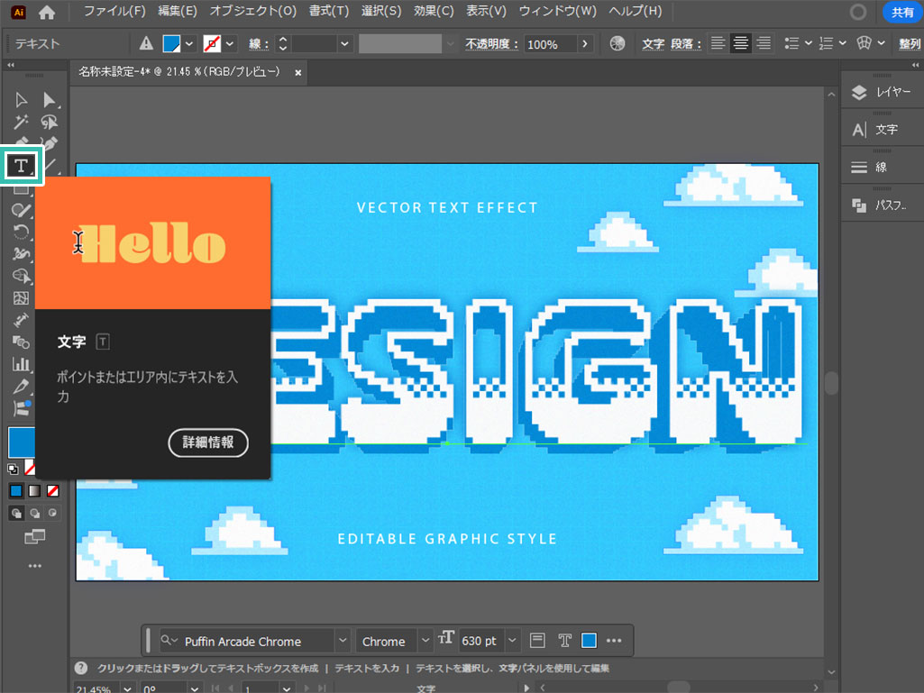
Task: Click the blue fill swatch in floating bar
Action: pos(590,641)
